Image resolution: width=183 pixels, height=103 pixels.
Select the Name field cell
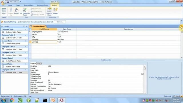click(x=44, y=34)
